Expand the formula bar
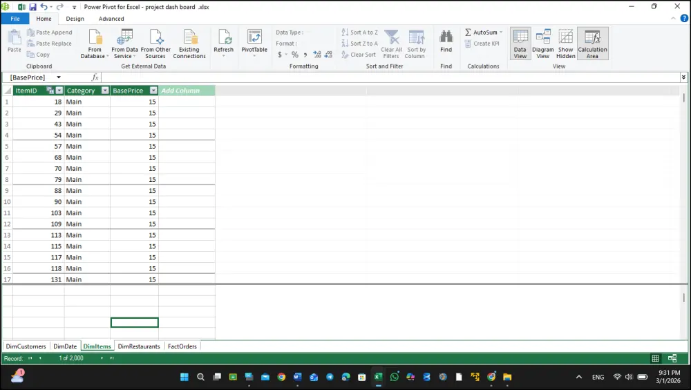The image size is (691, 390). point(683,77)
